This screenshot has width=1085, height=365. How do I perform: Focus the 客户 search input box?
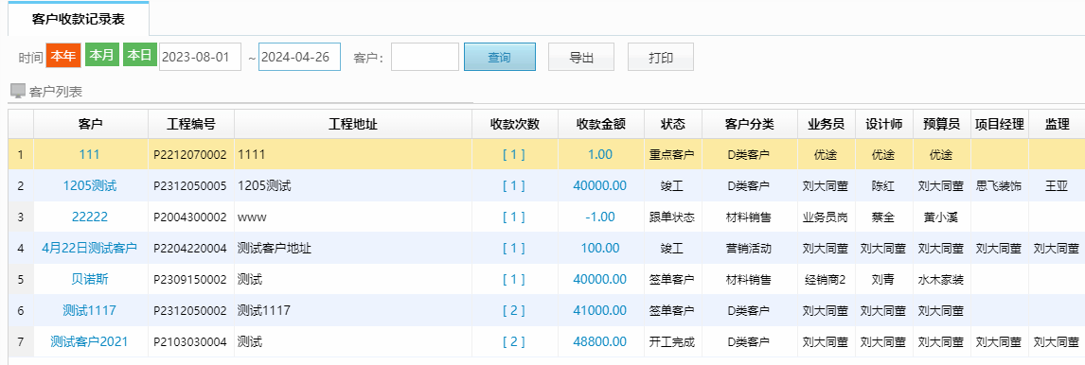click(425, 57)
